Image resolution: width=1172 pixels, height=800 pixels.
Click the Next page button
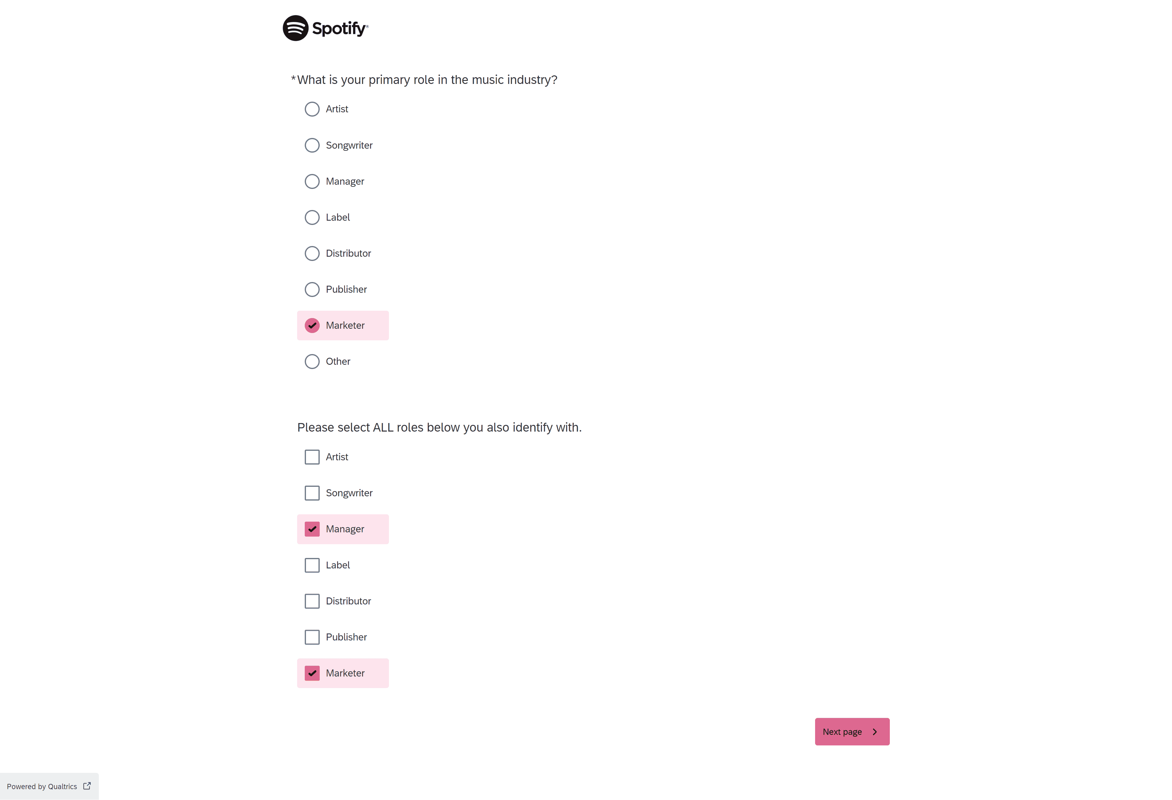pyautogui.click(x=851, y=731)
